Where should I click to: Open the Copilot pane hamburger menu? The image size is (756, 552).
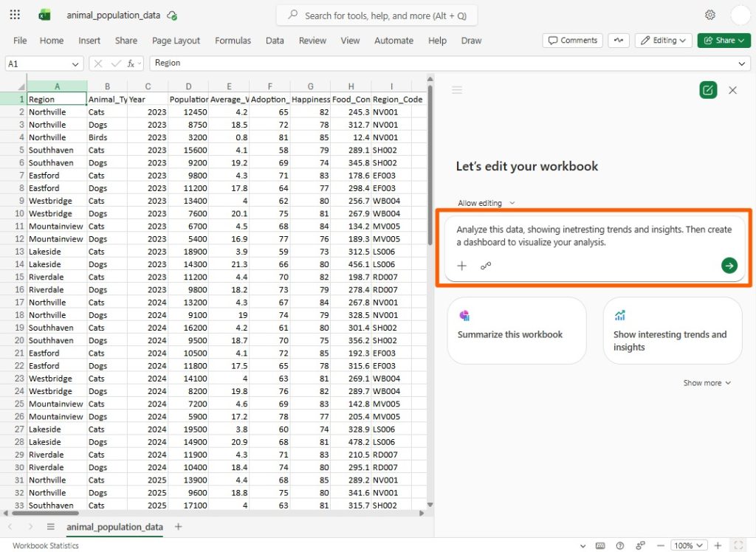point(457,90)
